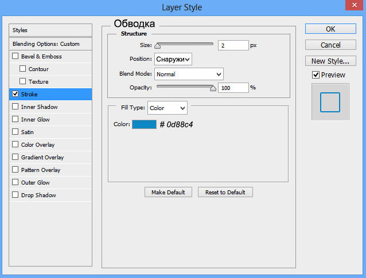Open the Fill Type dropdown

coord(168,108)
